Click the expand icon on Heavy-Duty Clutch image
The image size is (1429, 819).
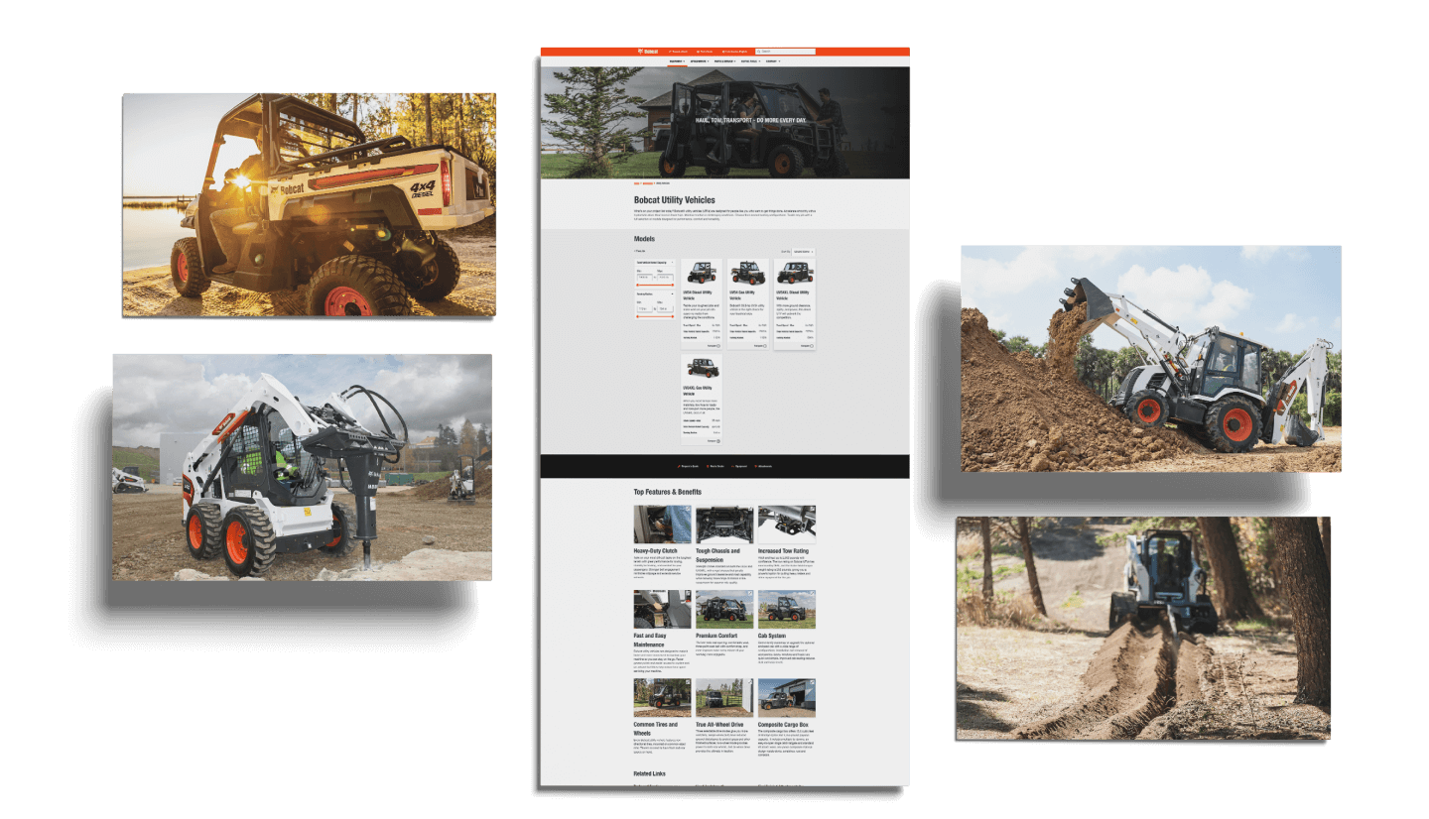pyautogui.click(x=689, y=509)
